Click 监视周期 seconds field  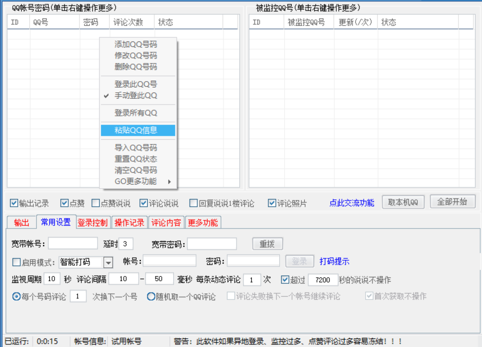52,279
